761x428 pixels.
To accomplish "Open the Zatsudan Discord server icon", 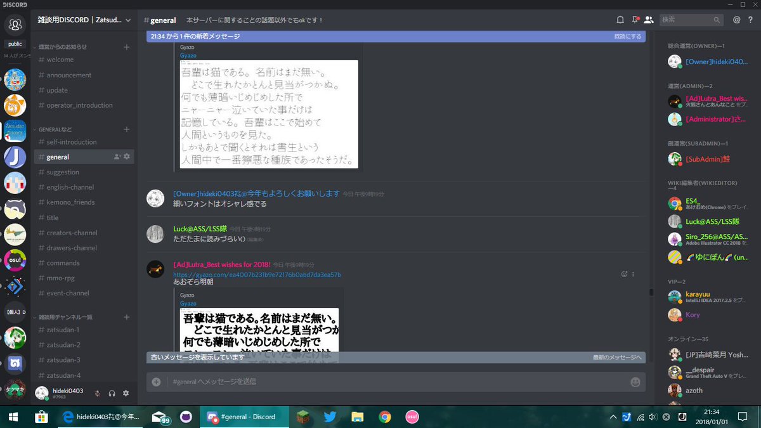I will pyautogui.click(x=15, y=132).
